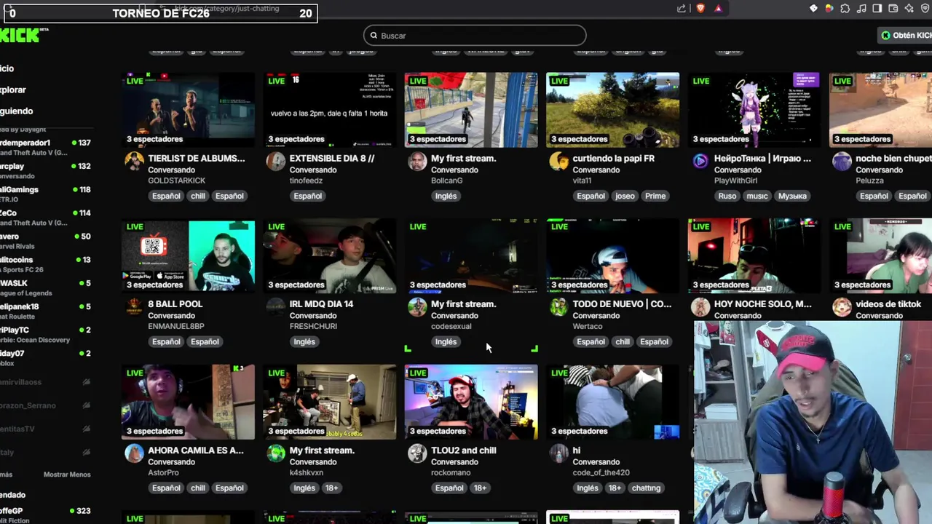932x524 pixels.
Task: Open the Explorar sidebar menu item
Action: 13,90
